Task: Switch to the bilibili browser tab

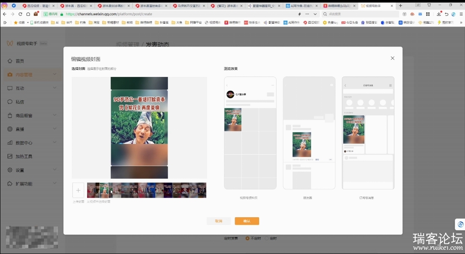Action: (339, 5)
